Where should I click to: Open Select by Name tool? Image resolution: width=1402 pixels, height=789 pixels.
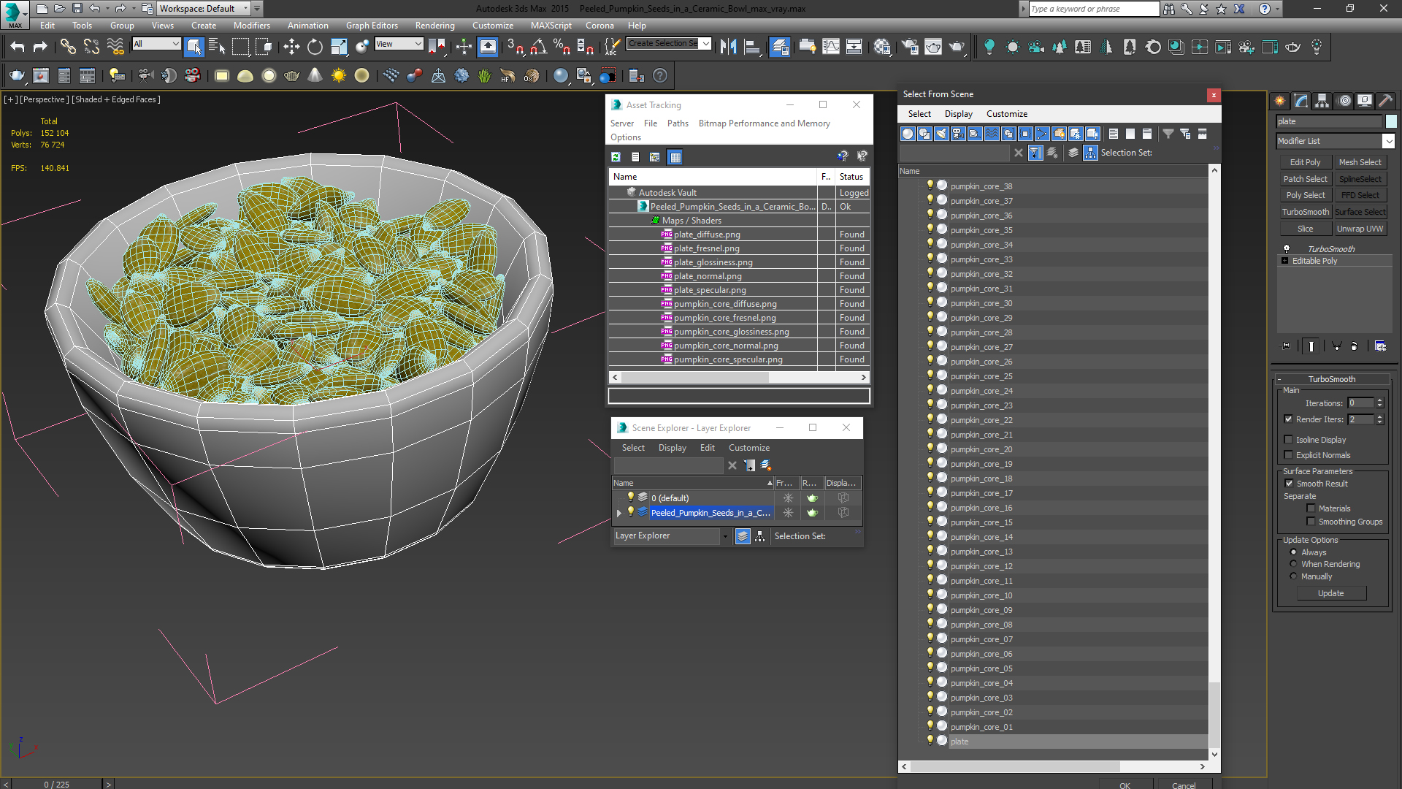[x=217, y=47]
